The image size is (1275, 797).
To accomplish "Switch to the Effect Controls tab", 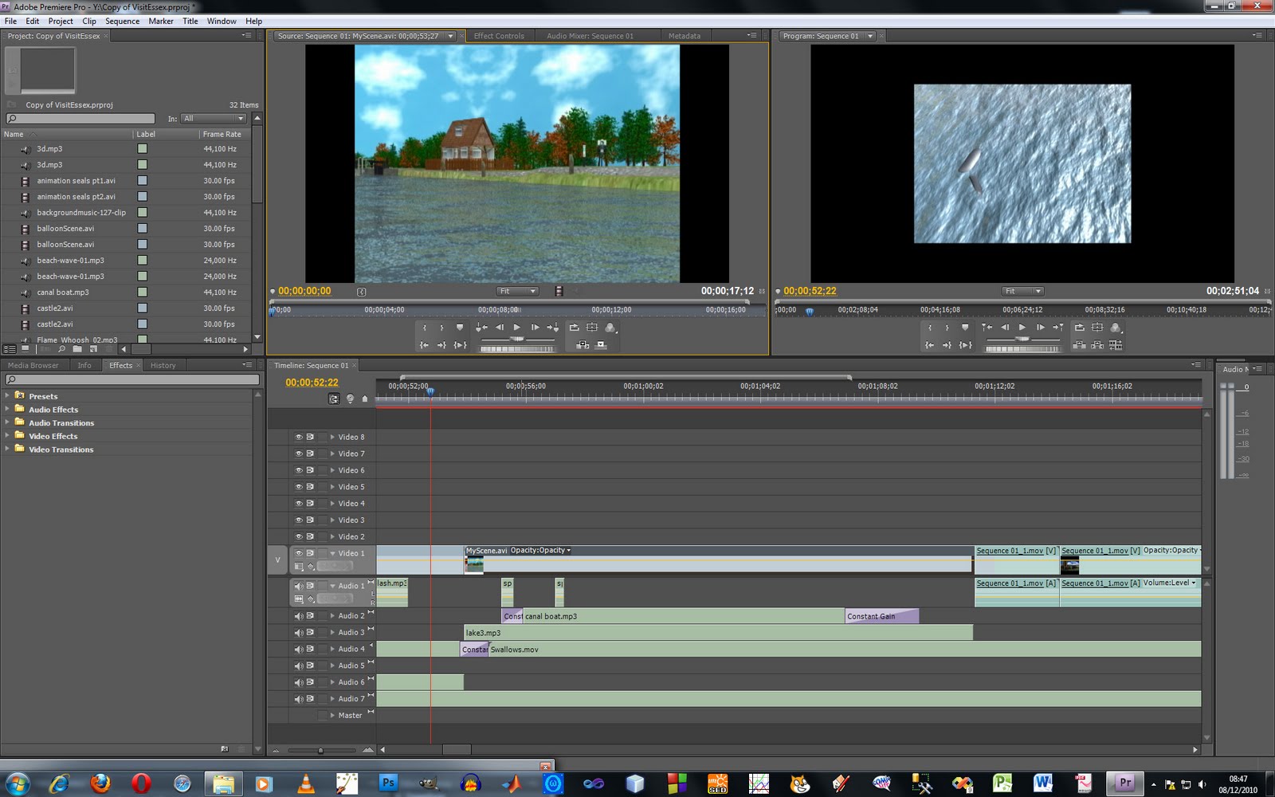I will click(x=499, y=36).
